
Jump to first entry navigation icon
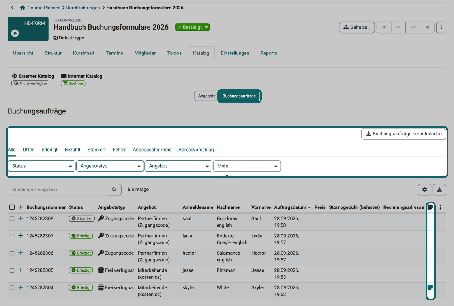[x=384, y=27]
